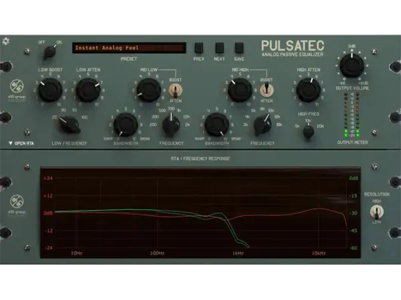
Task: Load the next preset with NEXT
Action: coord(219,48)
